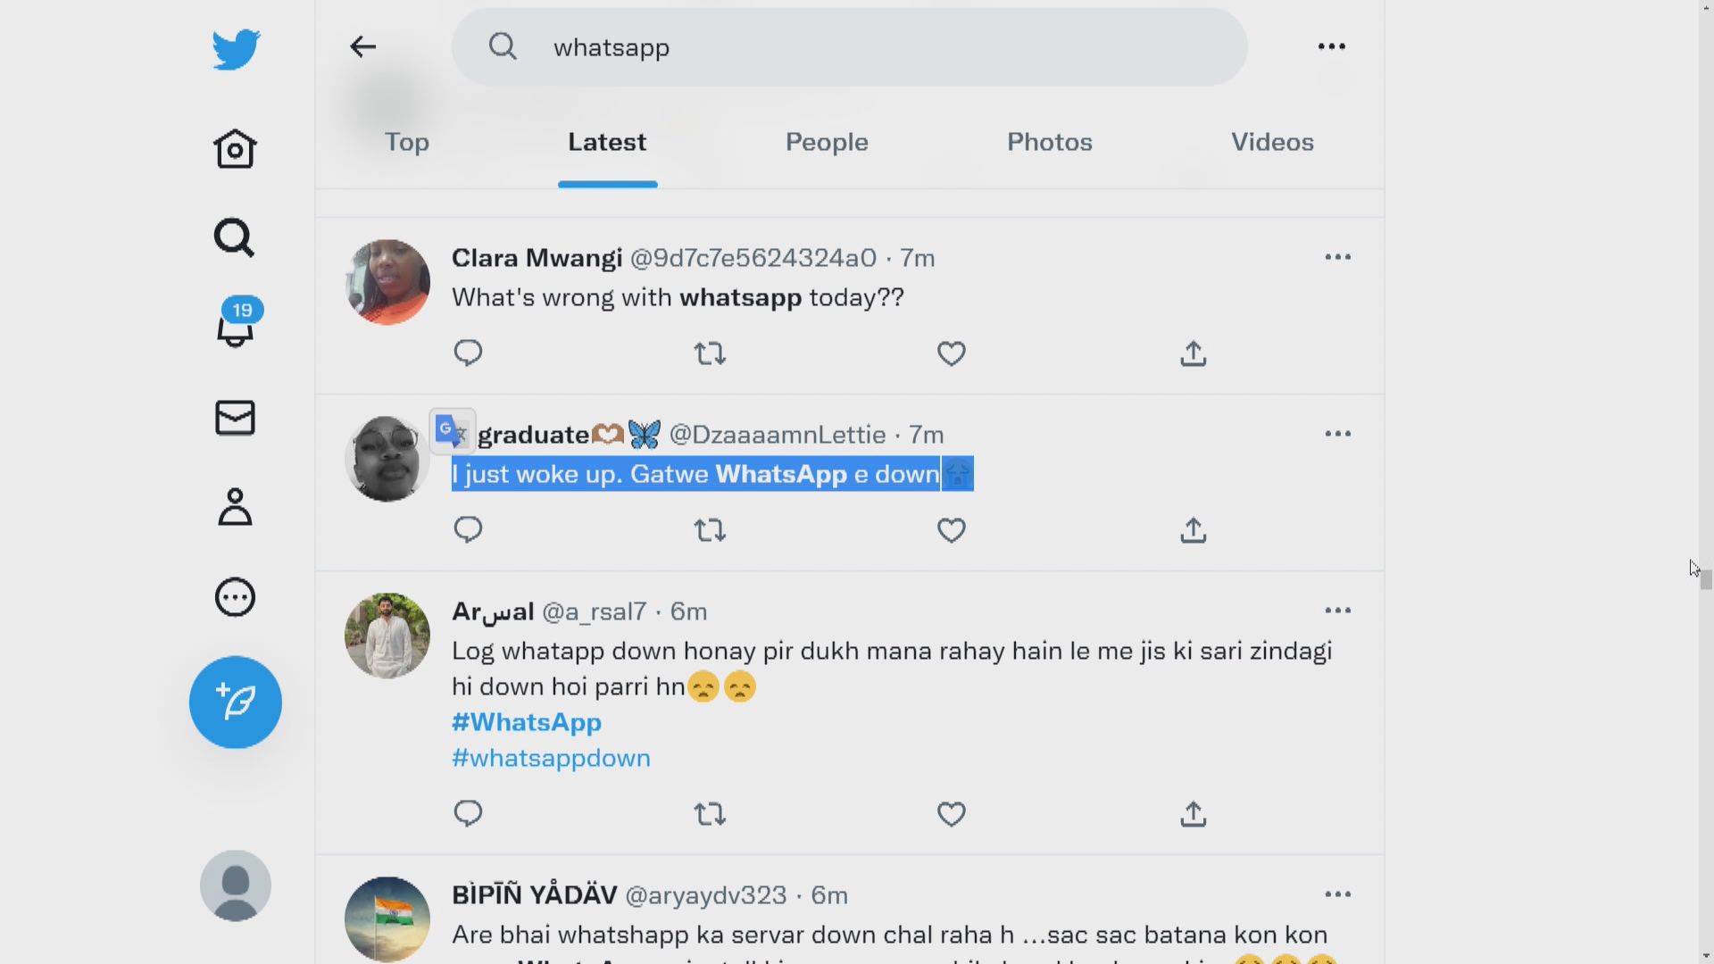This screenshot has height=964, width=1714.
Task: Click back arrow to previous screen
Action: pyautogui.click(x=362, y=46)
